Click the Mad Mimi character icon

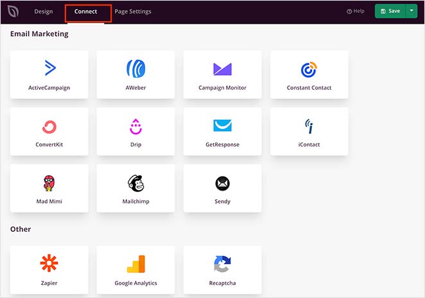click(x=49, y=183)
